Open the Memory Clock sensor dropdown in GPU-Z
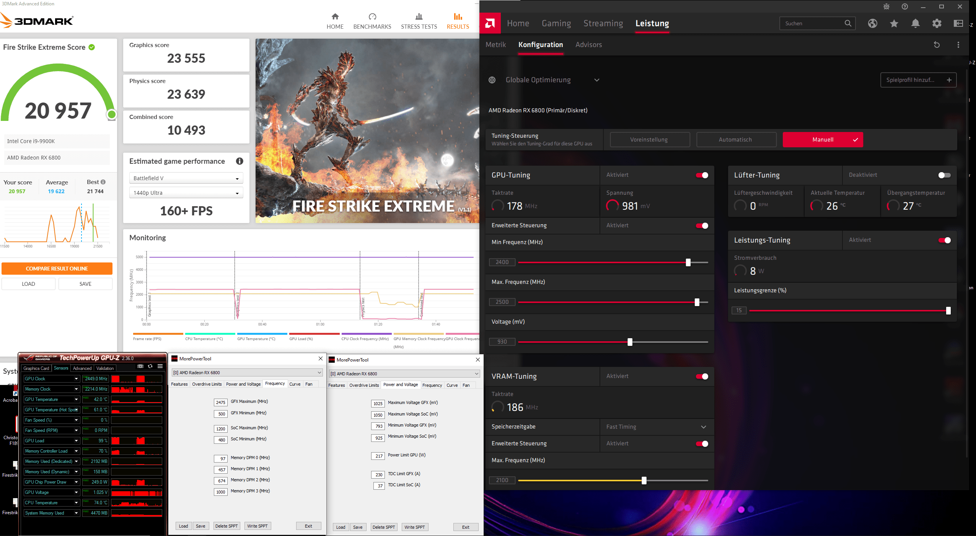976x536 pixels. click(x=76, y=389)
